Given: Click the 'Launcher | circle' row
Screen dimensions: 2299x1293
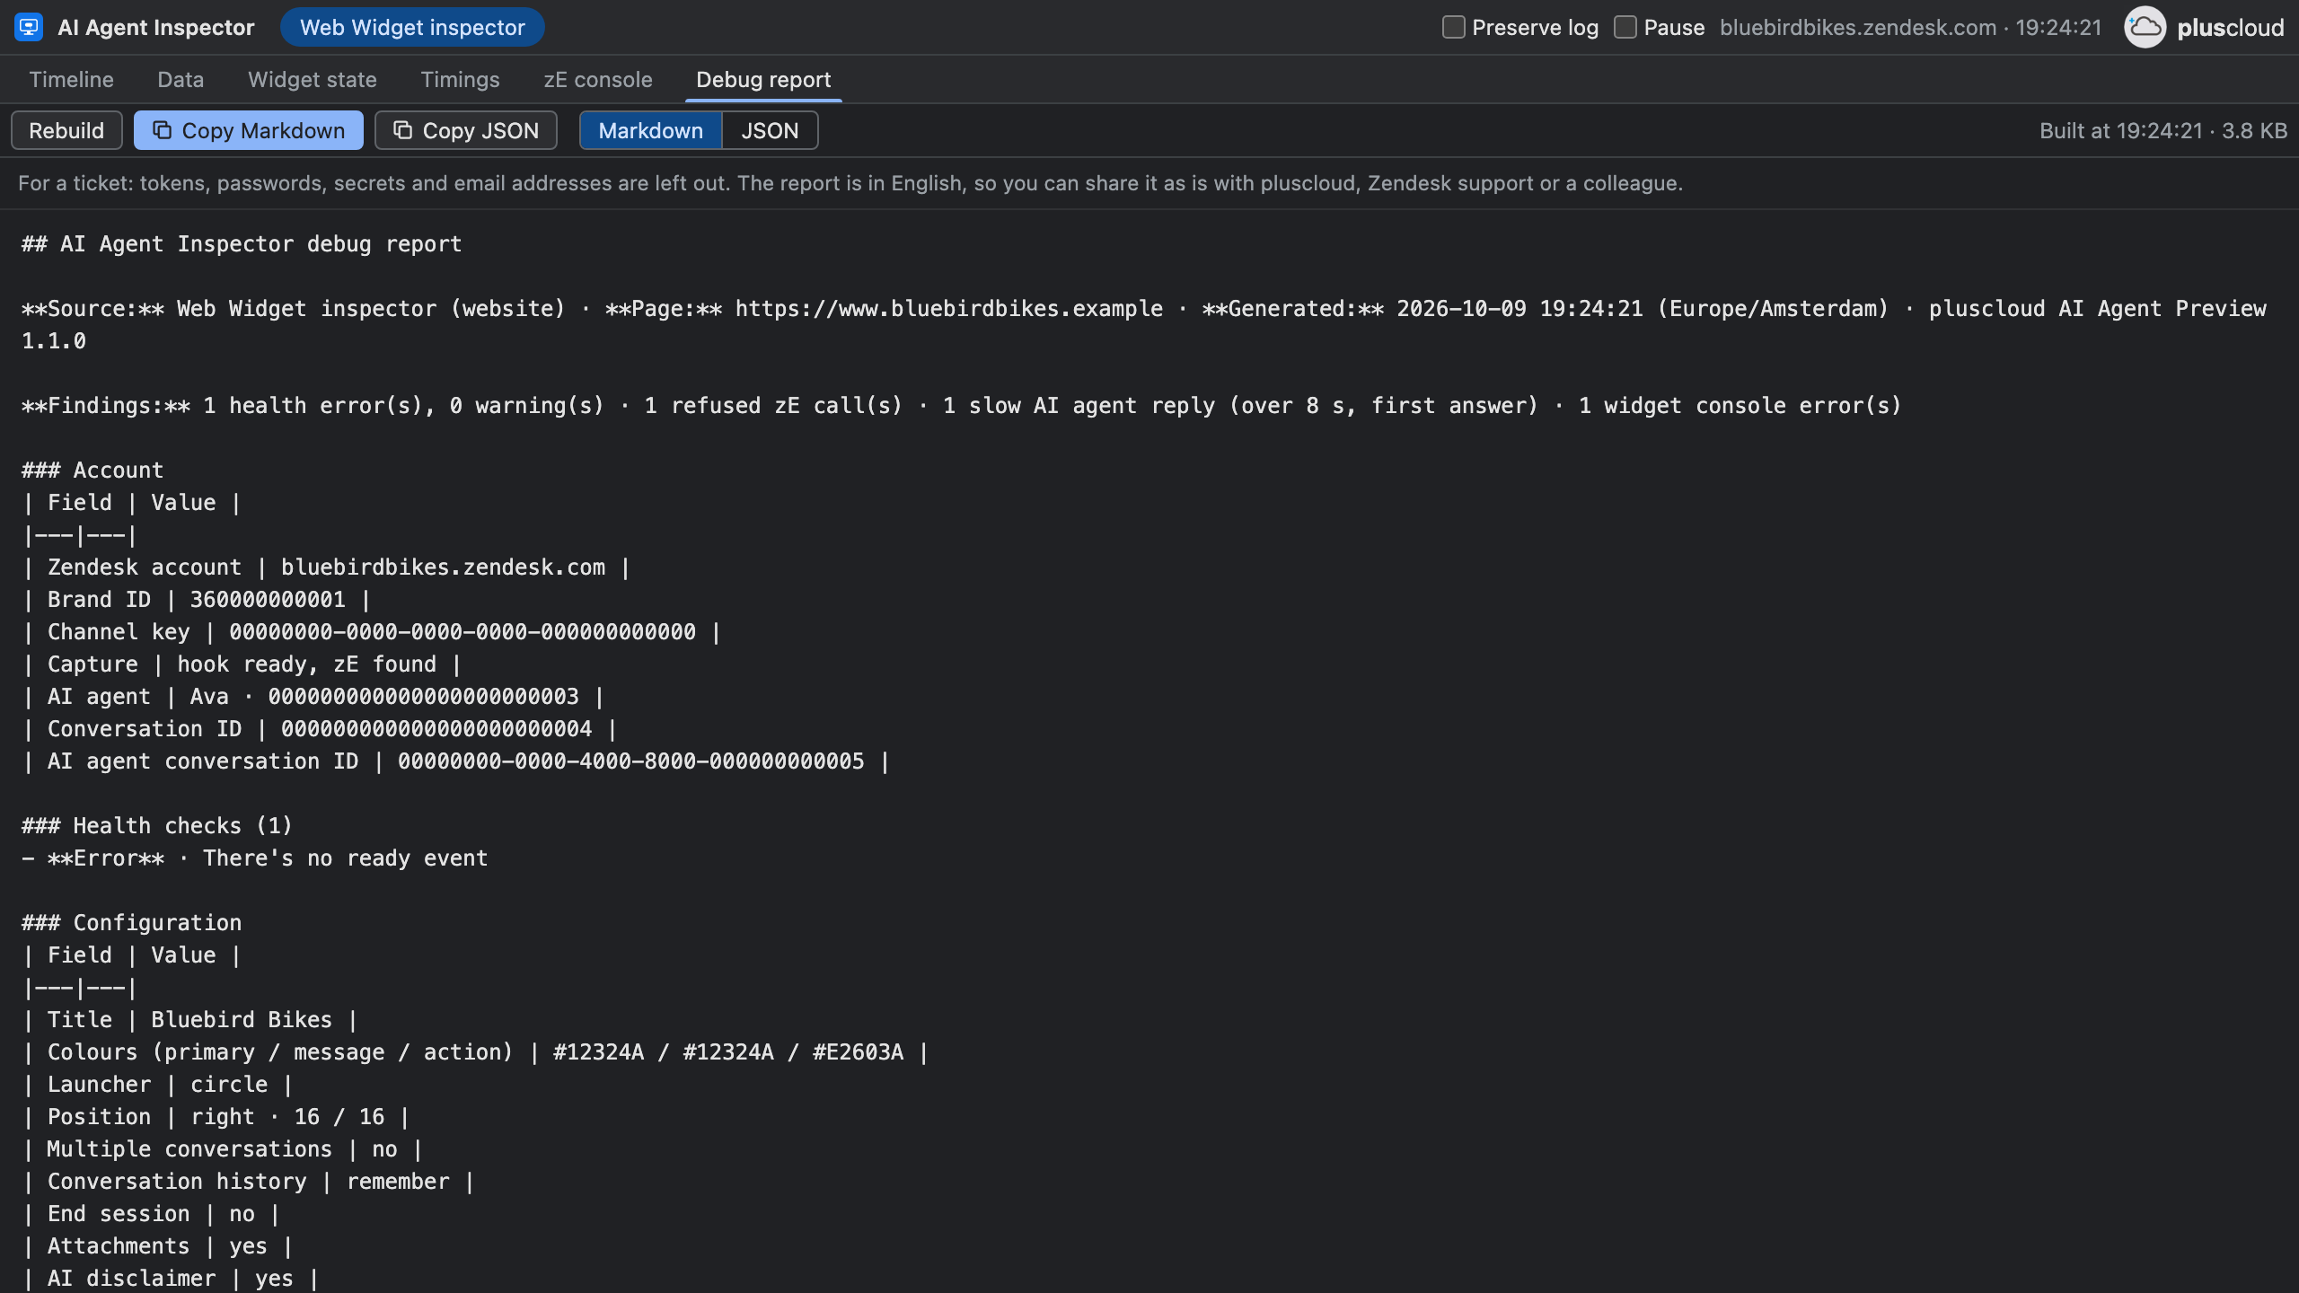Looking at the screenshot, I should pos(158,1085).
